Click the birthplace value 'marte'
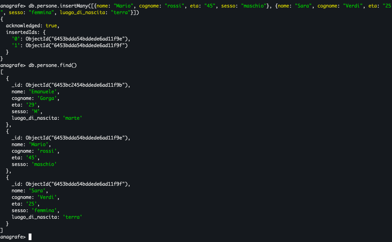Image resolution: width=392 pixels, height=242 pixels. tap(73, 118)
